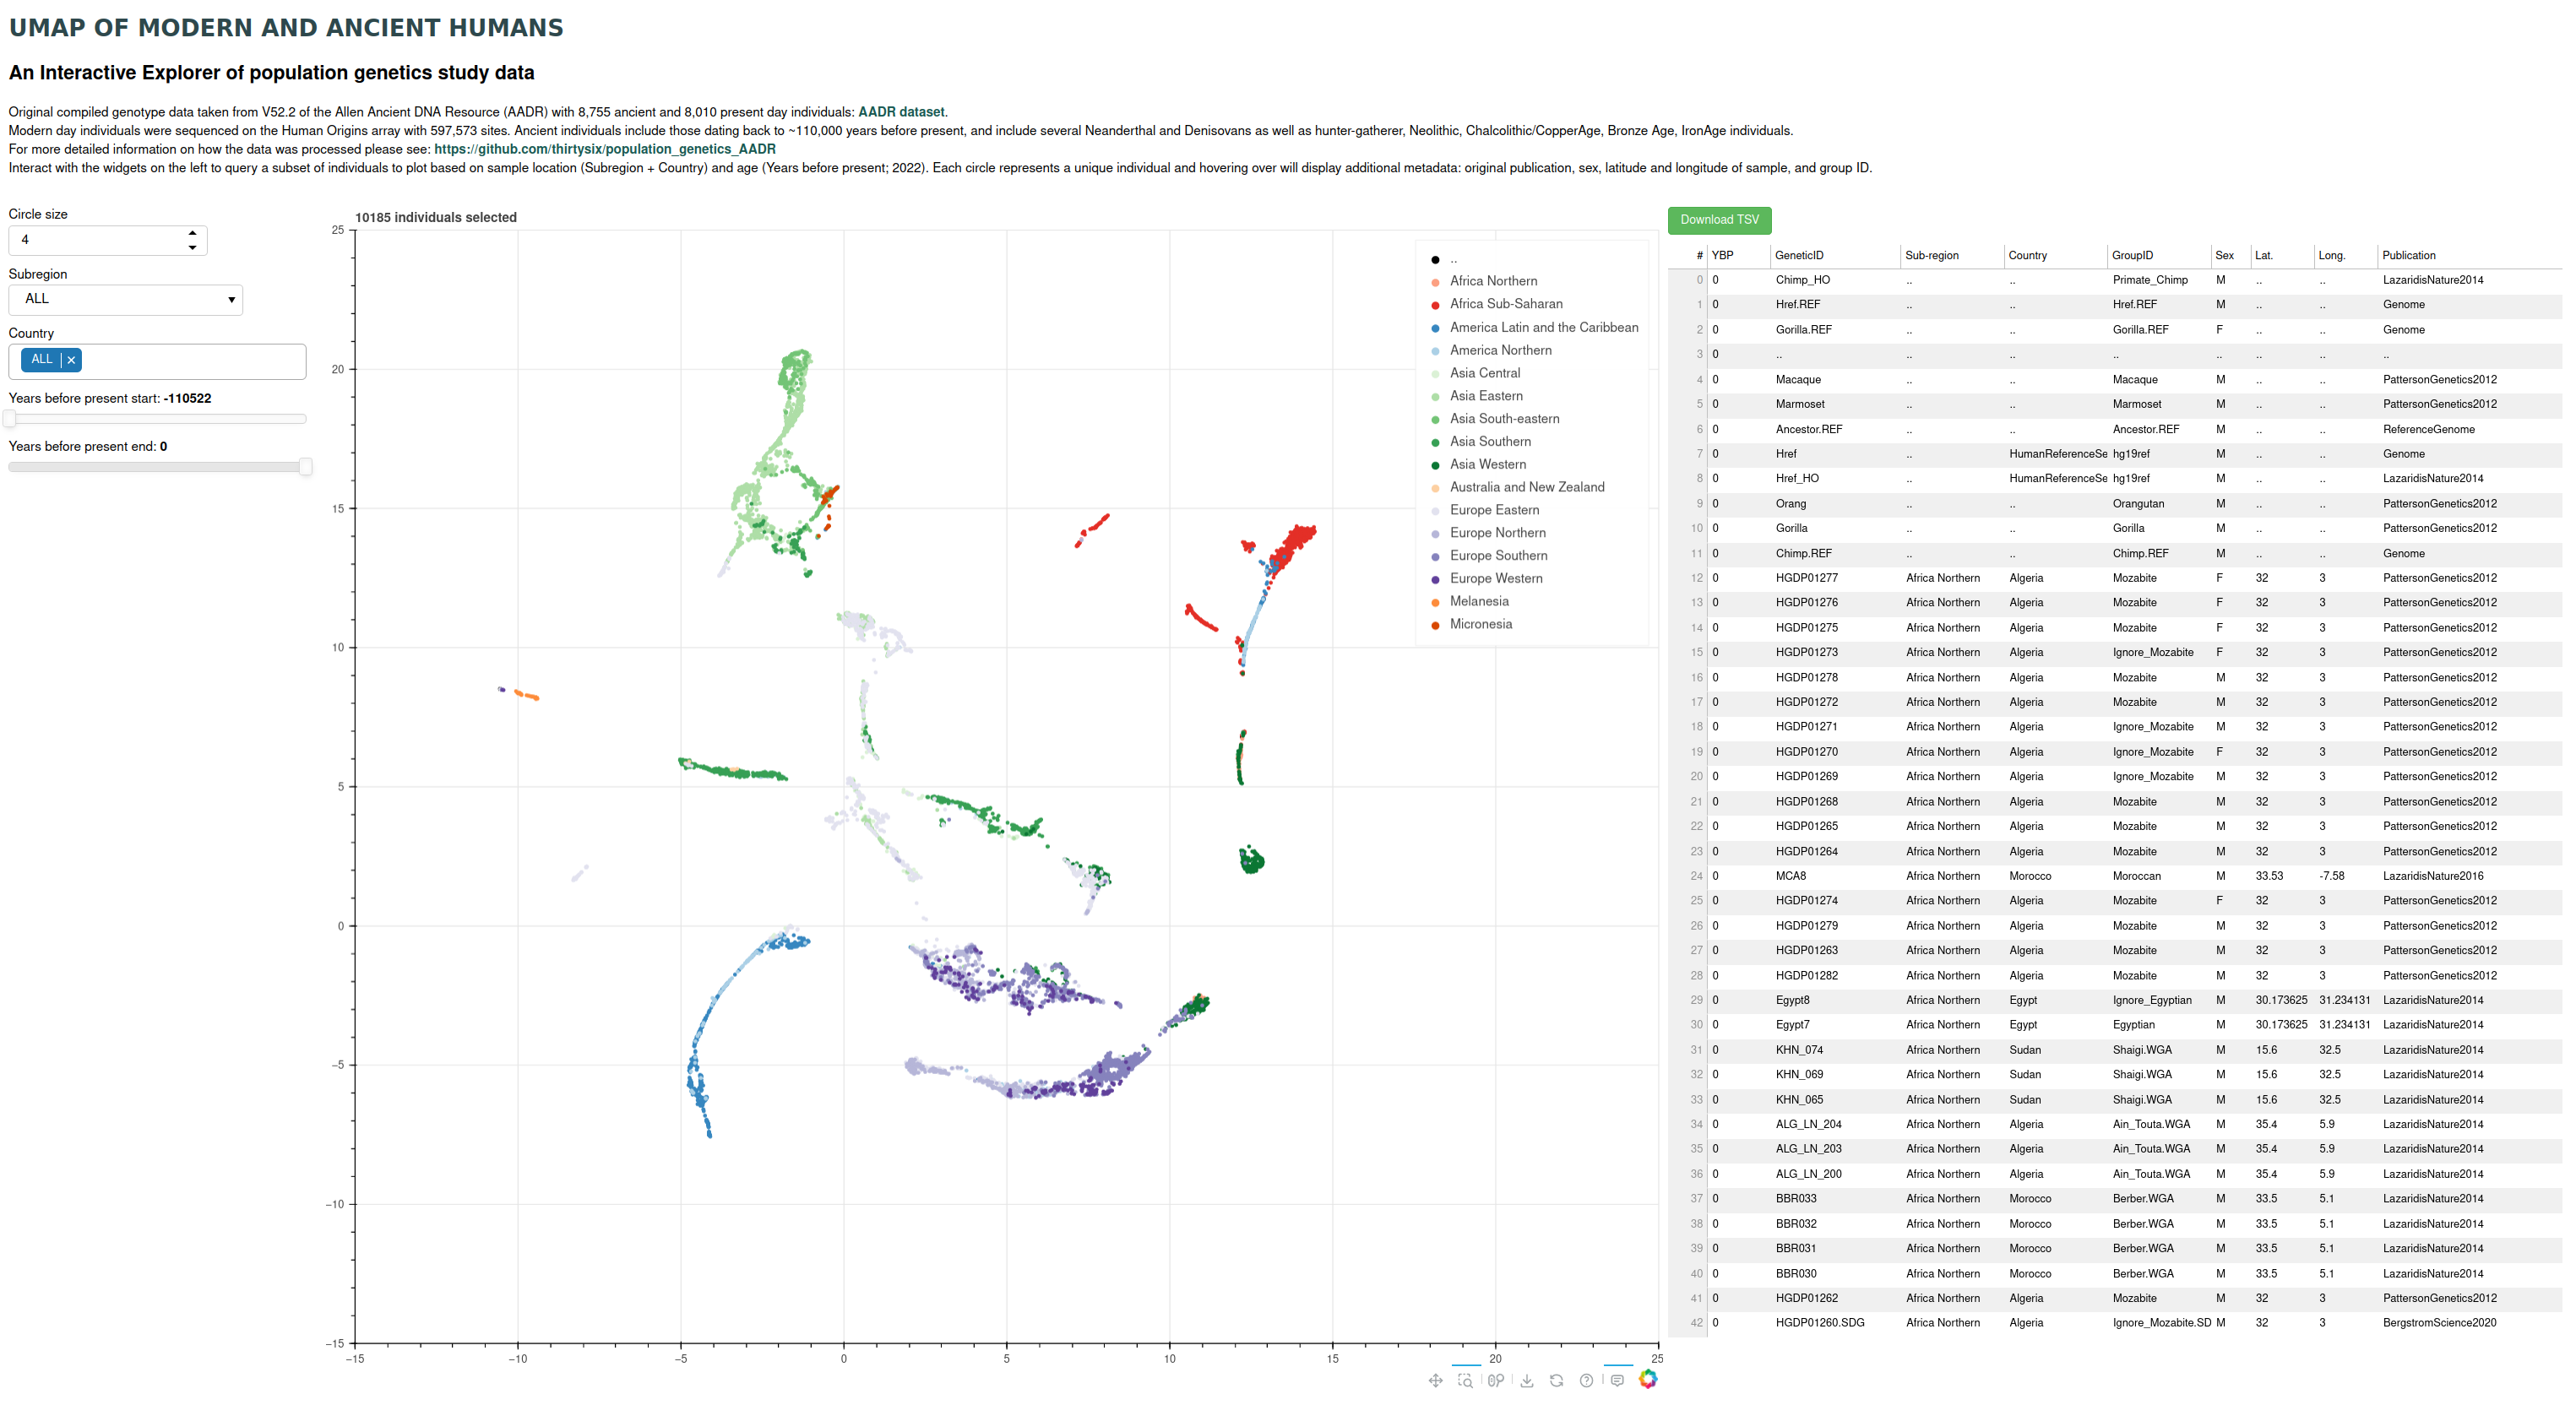Click the Save plot download icon
The width and height of the screenshot is (2576, 1405).
point(1527,1380)
